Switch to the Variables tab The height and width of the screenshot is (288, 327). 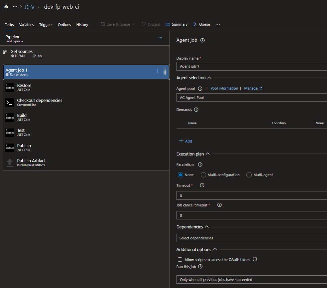27,25
